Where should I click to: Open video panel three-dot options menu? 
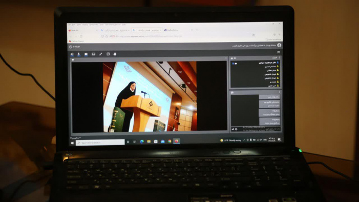coord(226,58)
